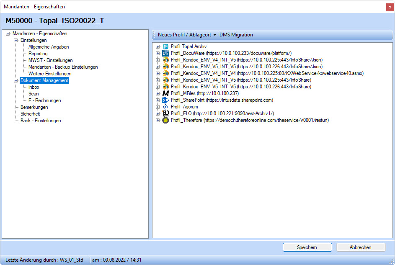The image size is (395, 265).
Task: Click the Kendox KXWebService profile icon
Action: click(x=165, y=74)
